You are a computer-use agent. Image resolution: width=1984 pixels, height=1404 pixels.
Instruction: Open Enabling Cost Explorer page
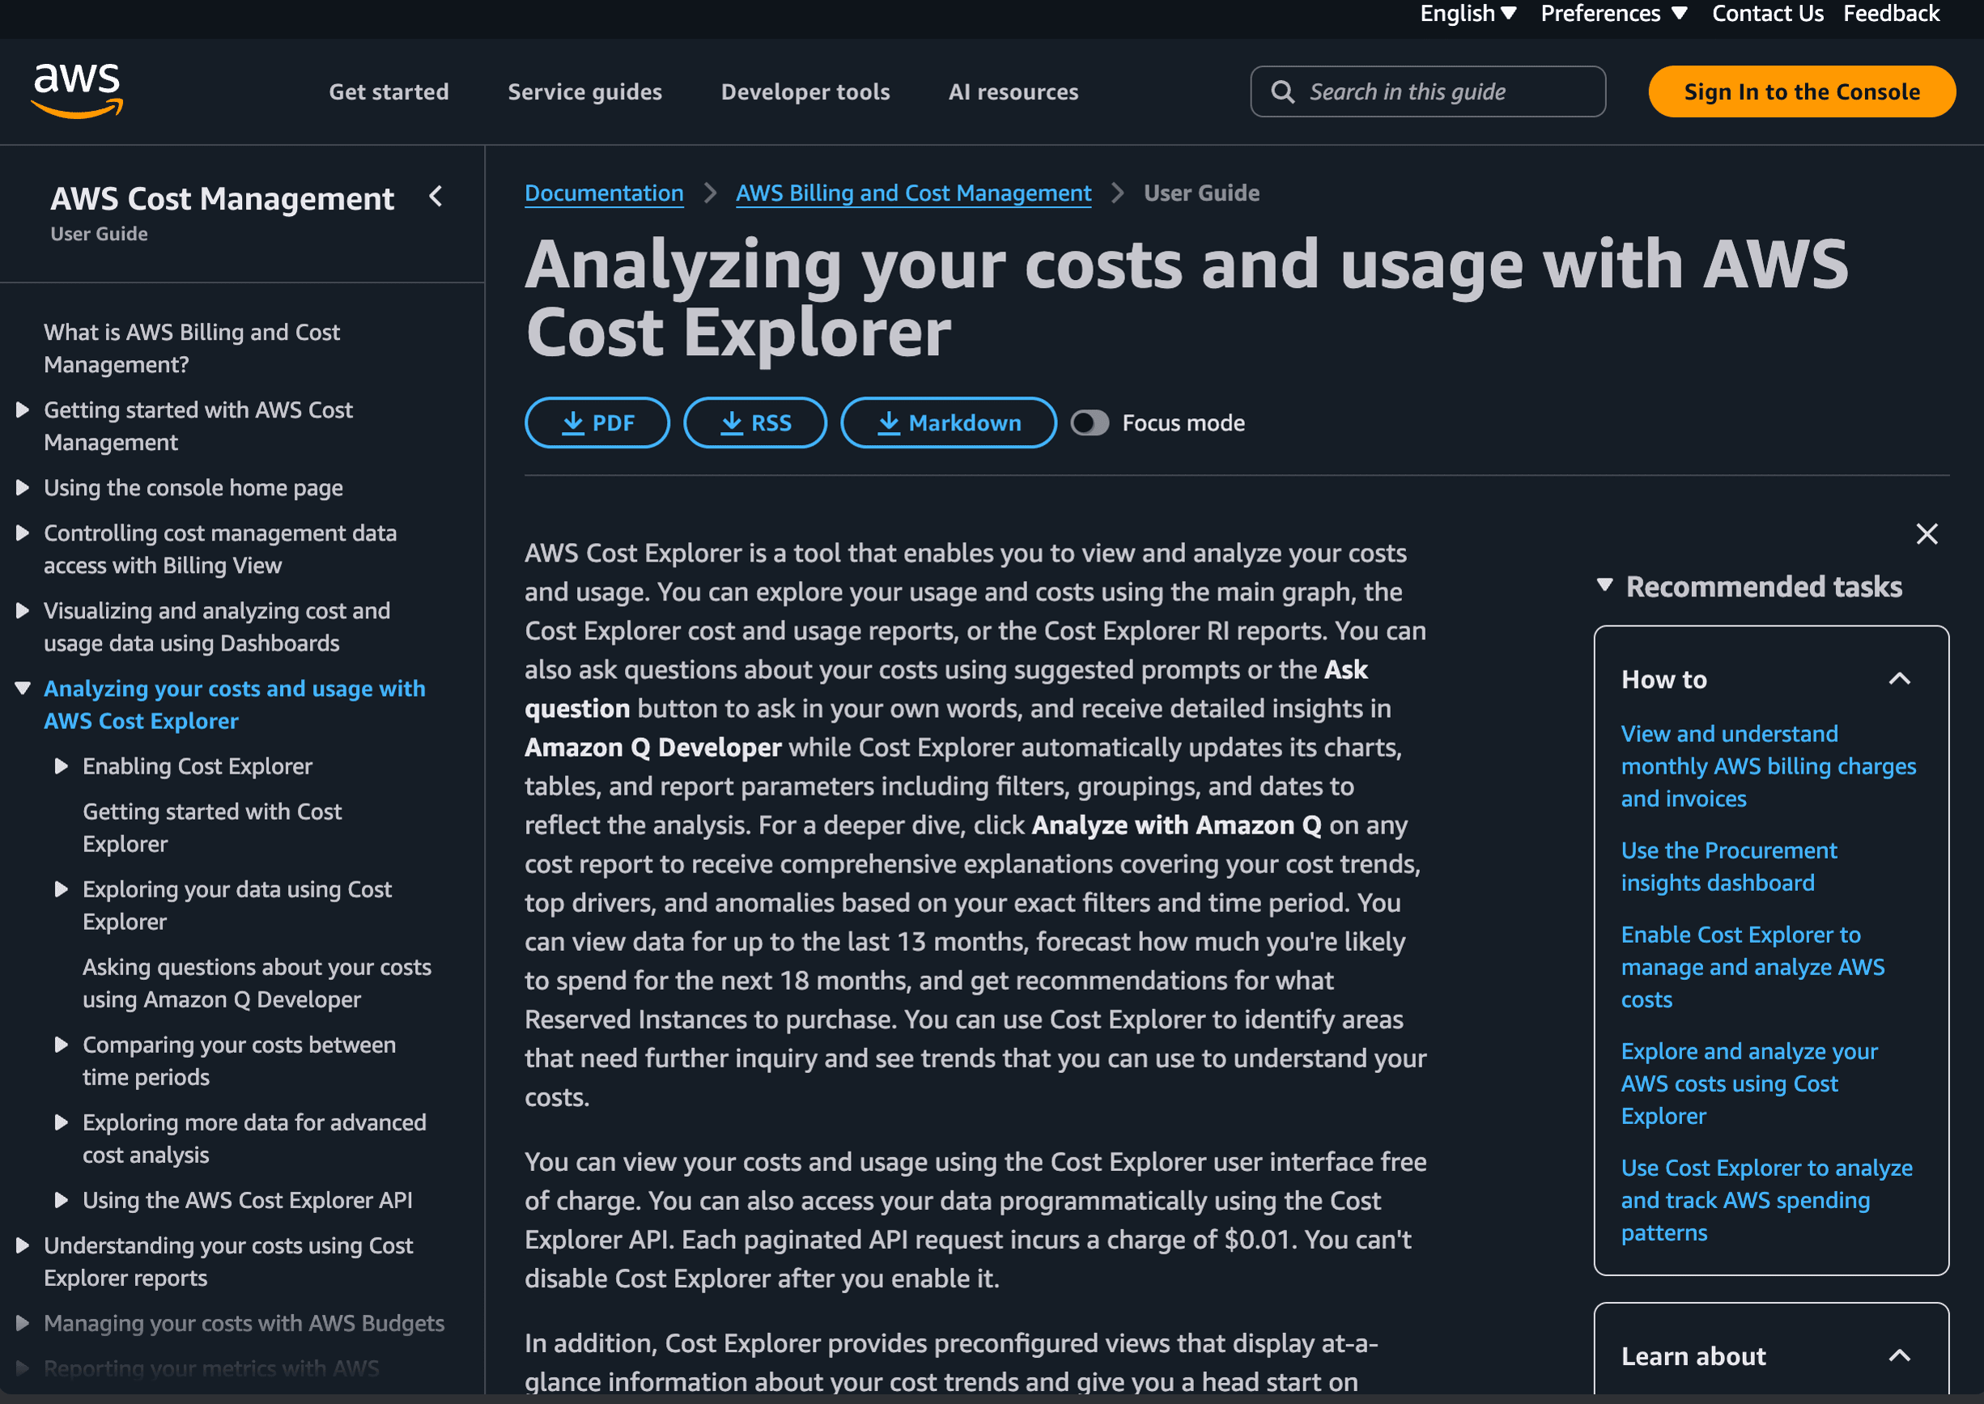(x=198, y=766)
